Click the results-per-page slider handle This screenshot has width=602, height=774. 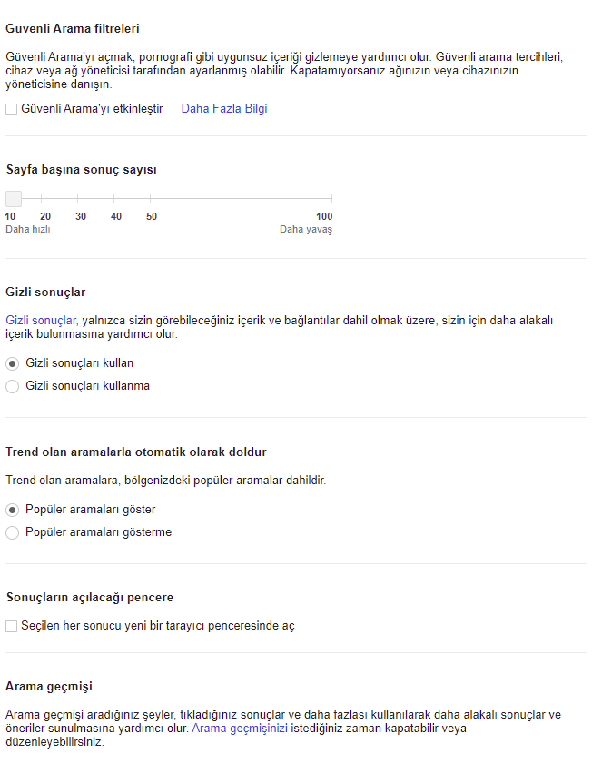14,198
